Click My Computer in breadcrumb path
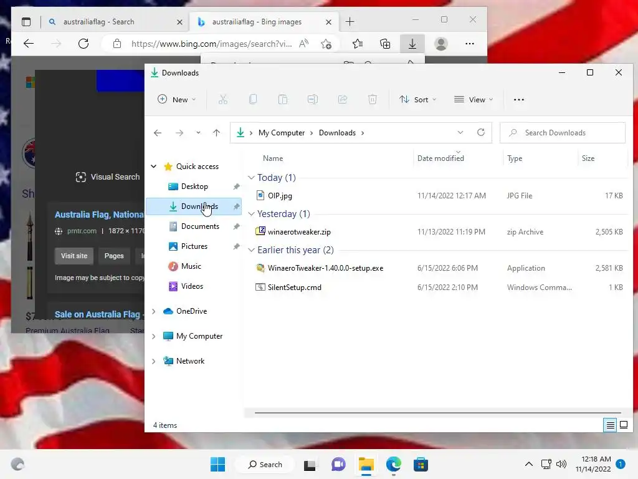This screenshot has height=479, width=638. [x=282, y=133]
